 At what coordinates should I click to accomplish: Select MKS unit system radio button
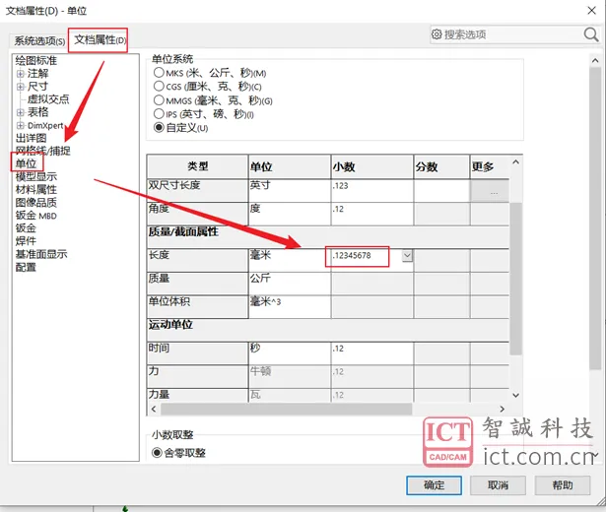159,72
